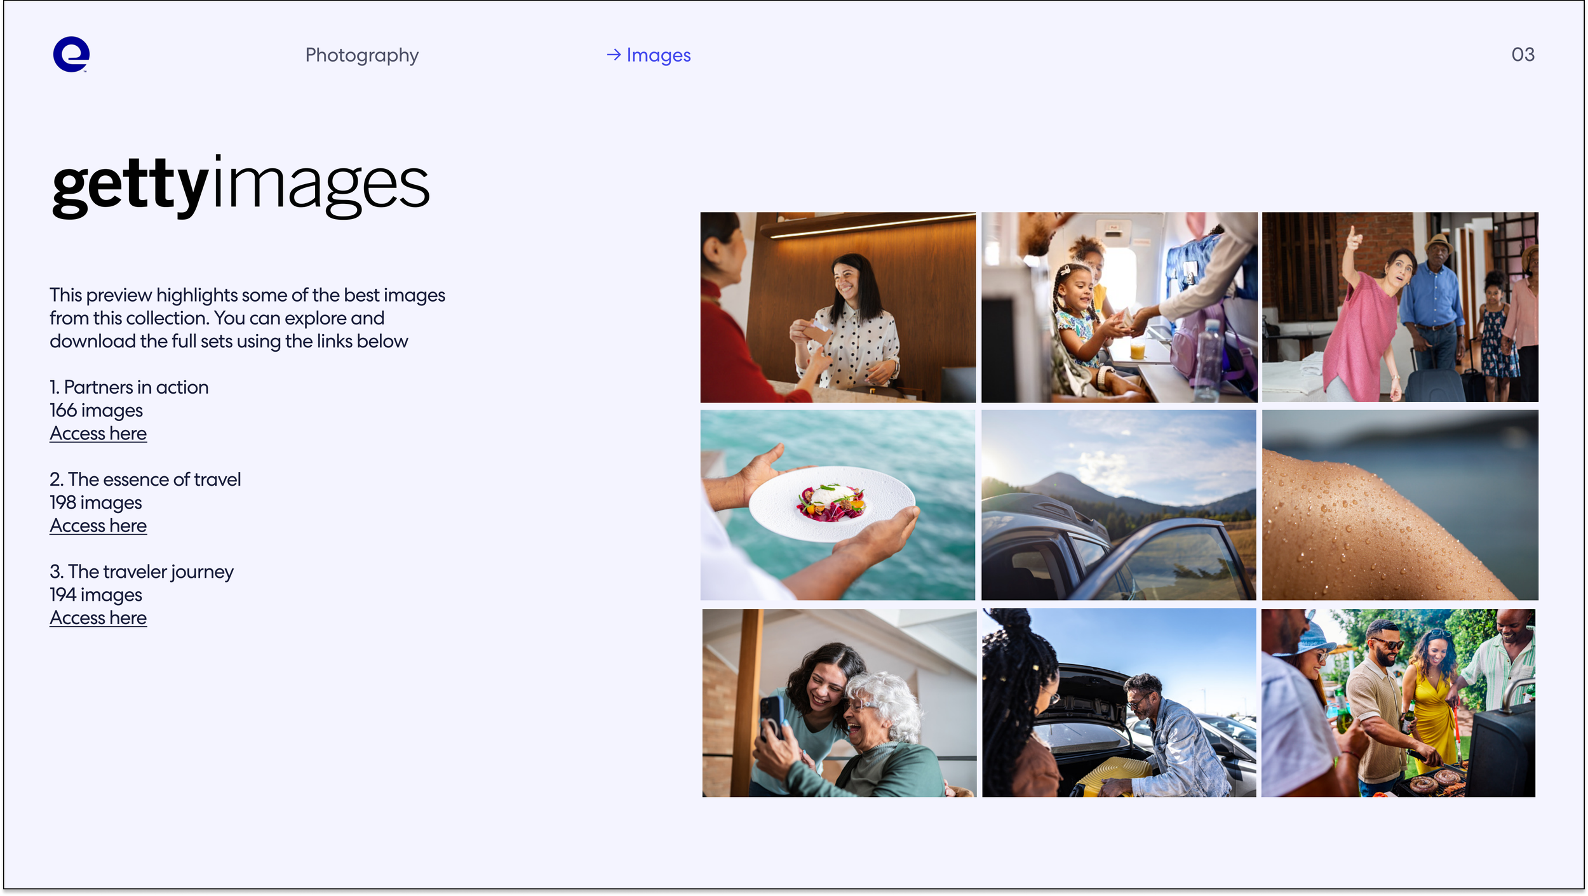Click the arrow icon beside Images

613,55
